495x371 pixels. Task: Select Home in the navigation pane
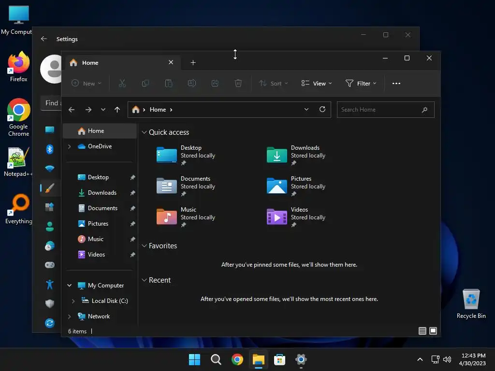[x=100, y=131]
